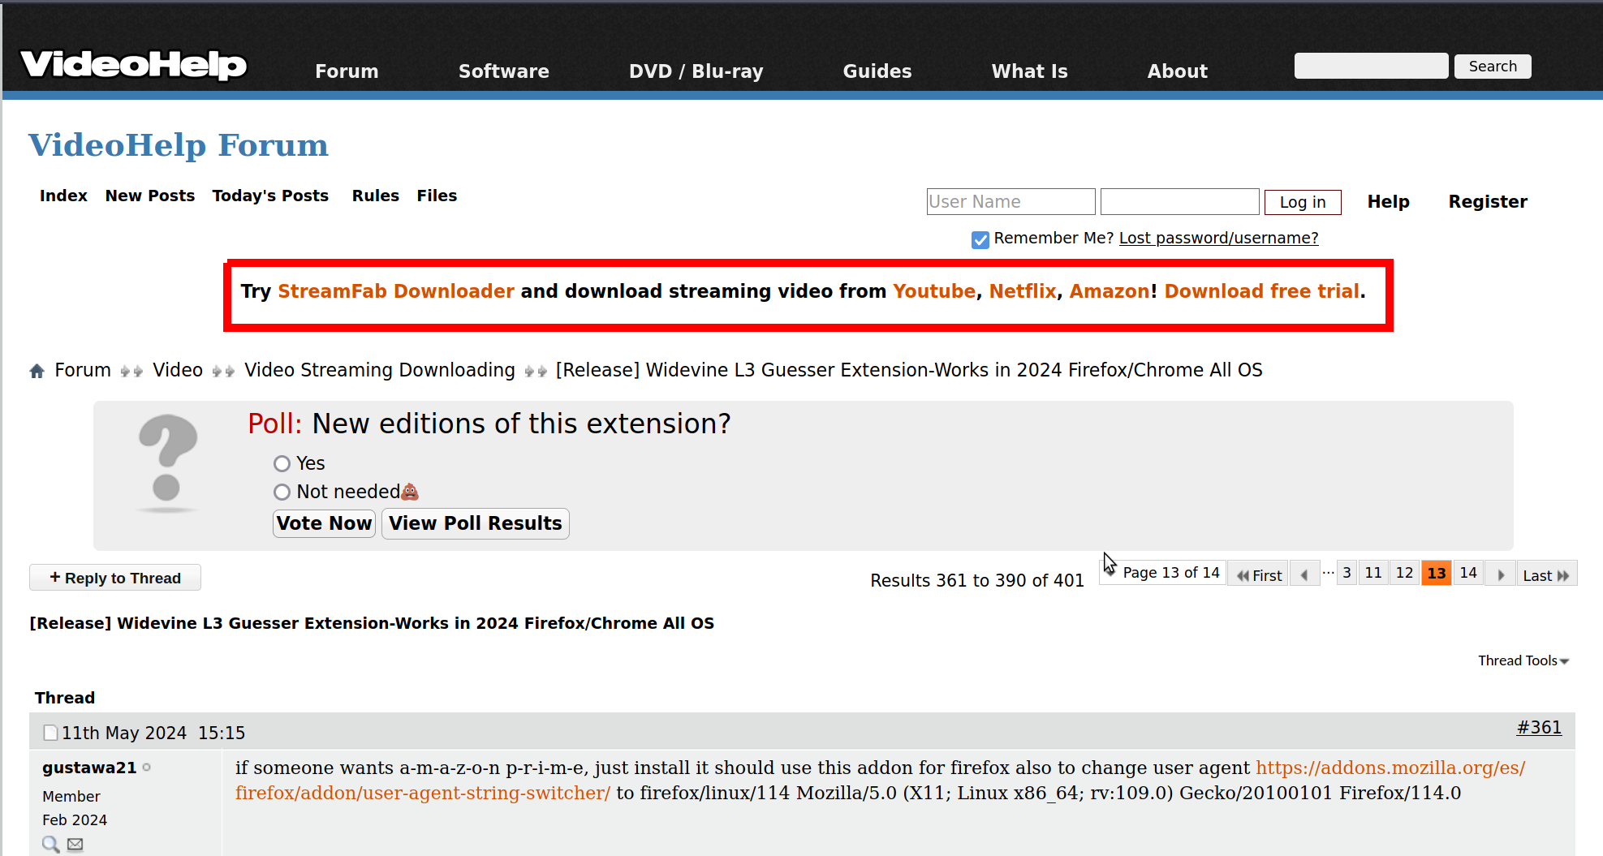Click the Search button
This screenshot has width=1603, height=856.
tap(1493, 66)
